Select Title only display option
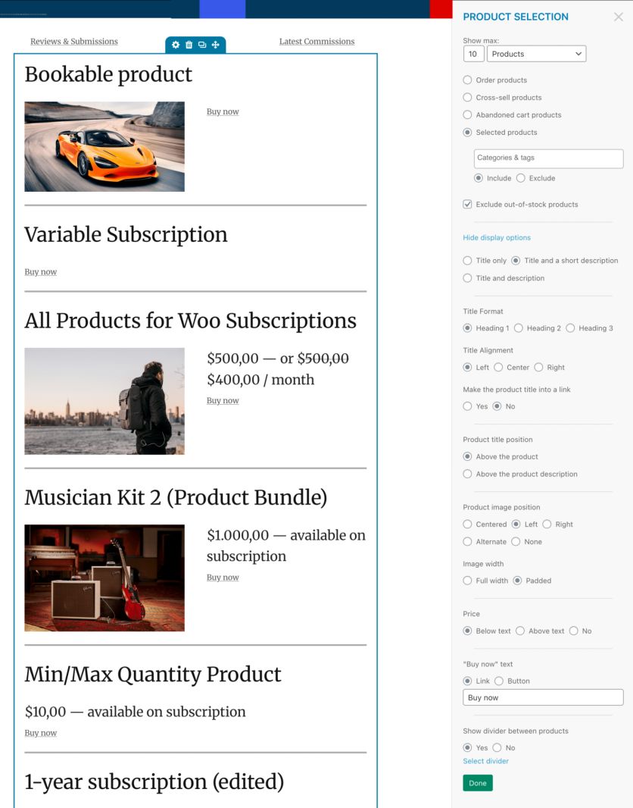Viewport: 633px width, 808px height. [467, 261]
